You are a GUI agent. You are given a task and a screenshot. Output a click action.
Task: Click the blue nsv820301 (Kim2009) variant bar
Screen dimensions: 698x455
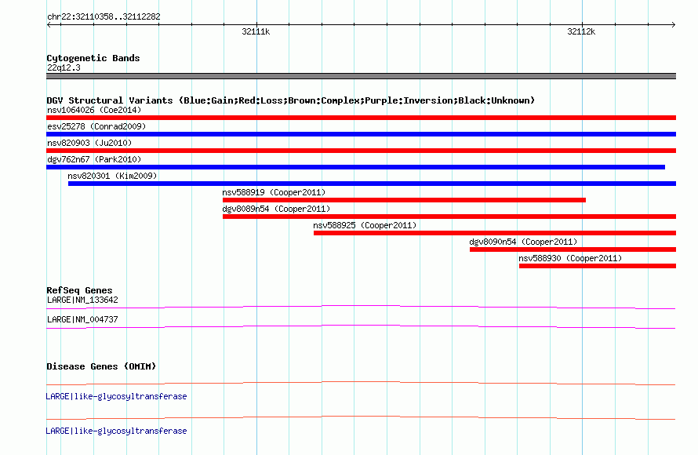tap(373, 184)
